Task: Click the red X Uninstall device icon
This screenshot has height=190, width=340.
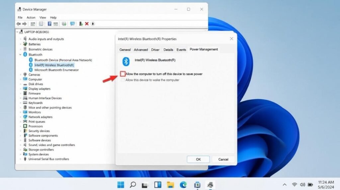Action: tap(87, 24)
